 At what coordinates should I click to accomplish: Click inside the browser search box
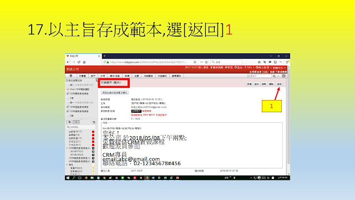(x=226, y=62)
